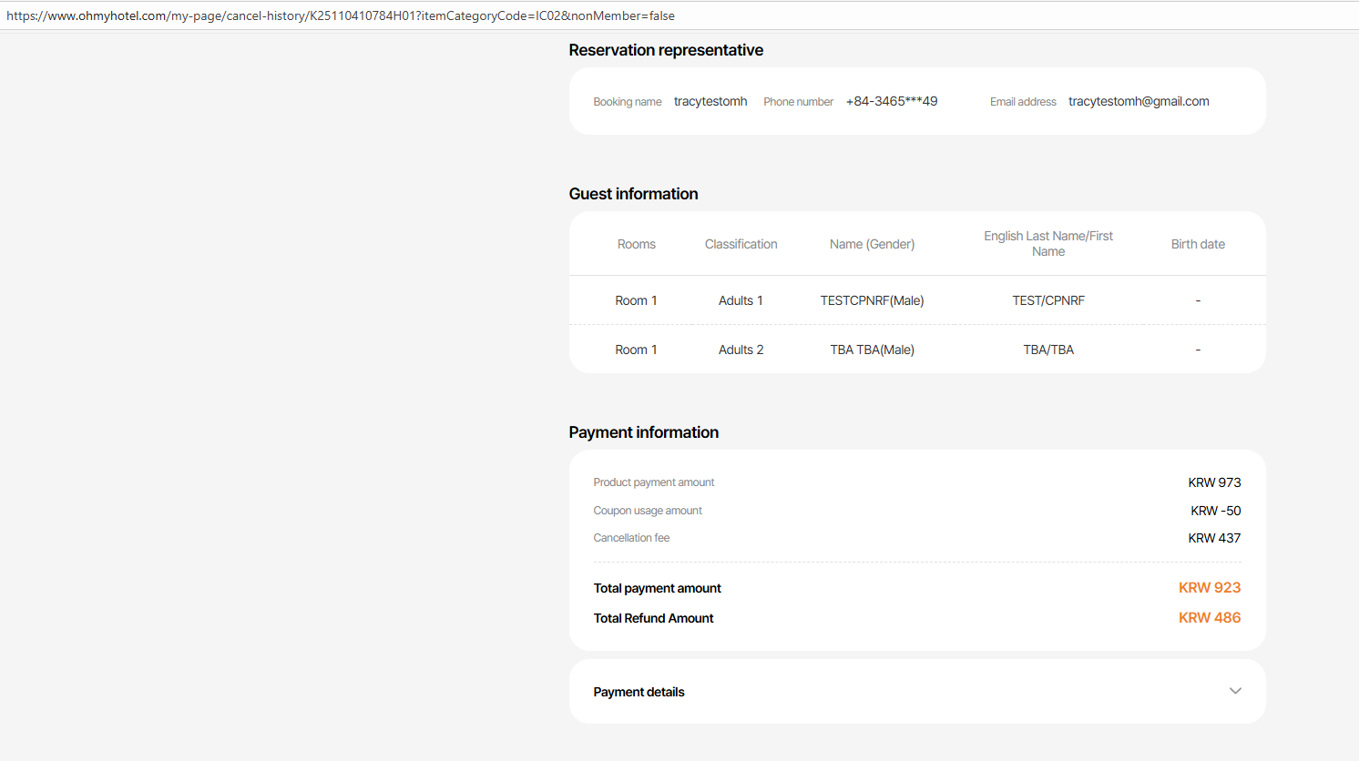Expand the Payment details chevron arrow
Screen dimensions: 1359x761
click(x=1235, y=691)
